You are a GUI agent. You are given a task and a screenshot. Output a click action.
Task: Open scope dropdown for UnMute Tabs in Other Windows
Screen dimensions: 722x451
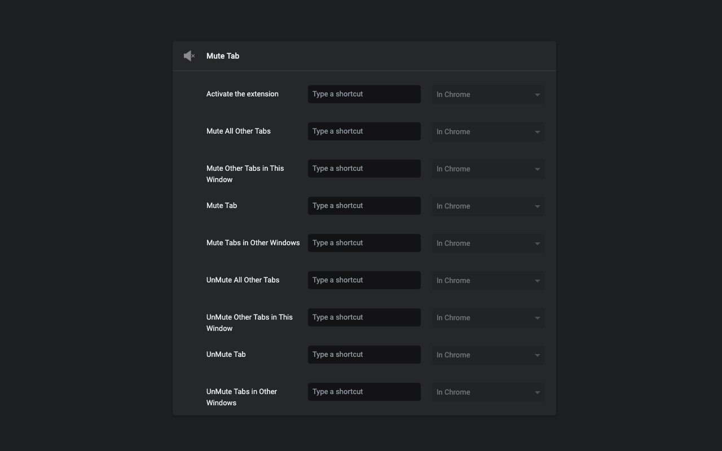pos(488,392)
